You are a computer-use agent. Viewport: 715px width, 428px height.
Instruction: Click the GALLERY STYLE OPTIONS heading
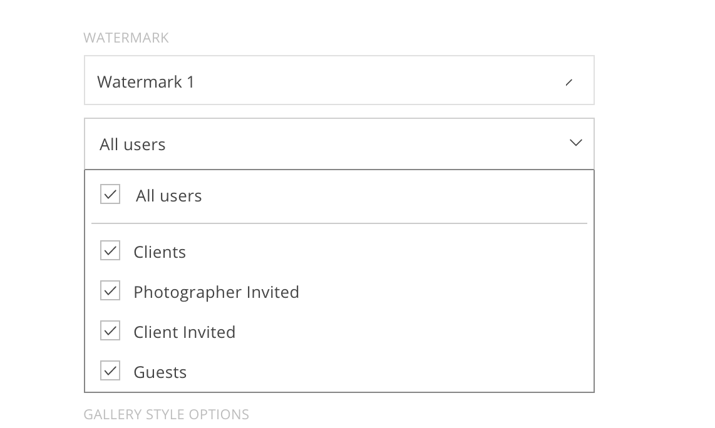click(166, 414)
